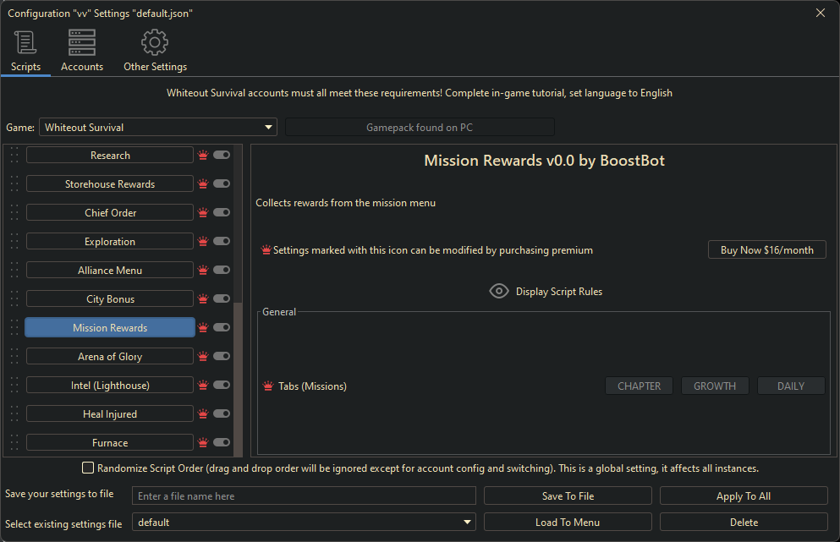840x542 pixels.
Task: Click the crown icon beside Chief Order
Action: point(203,212)
